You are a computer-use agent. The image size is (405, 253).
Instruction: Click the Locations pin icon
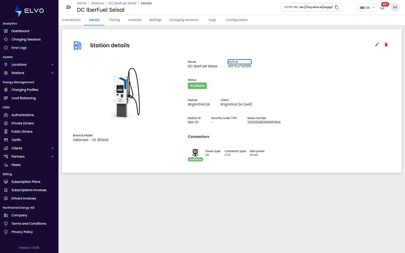pyautogui.click(x=6, y=65)
